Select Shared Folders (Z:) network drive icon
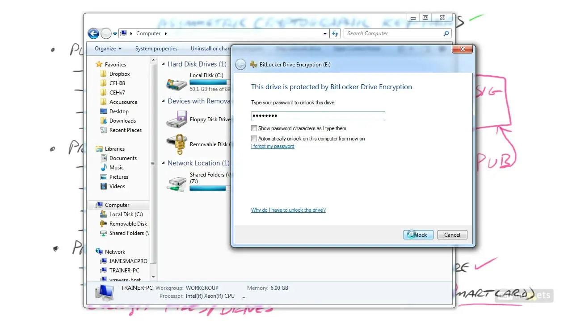Screen dimensions: 572x321 [x=177, y=183]
